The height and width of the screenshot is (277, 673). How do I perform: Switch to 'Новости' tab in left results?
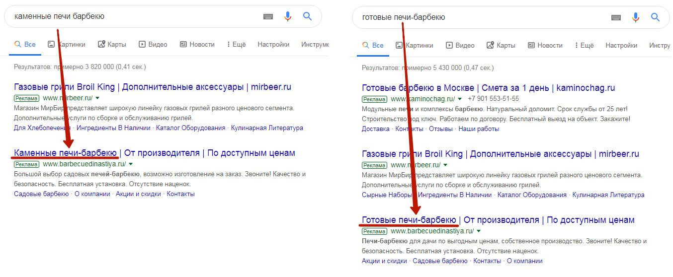[x=197, y=44]
